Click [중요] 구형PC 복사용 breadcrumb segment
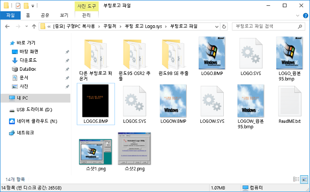310x192 pixels. pyautogui.click(x=74, y=26)
